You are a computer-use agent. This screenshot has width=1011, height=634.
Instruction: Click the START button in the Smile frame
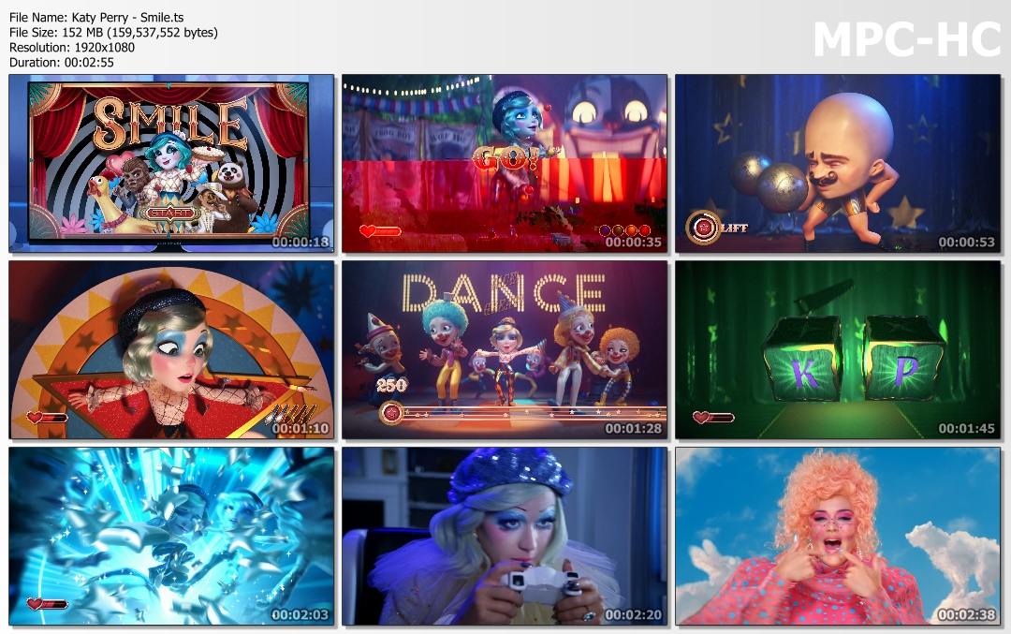(x=169, y=213)
